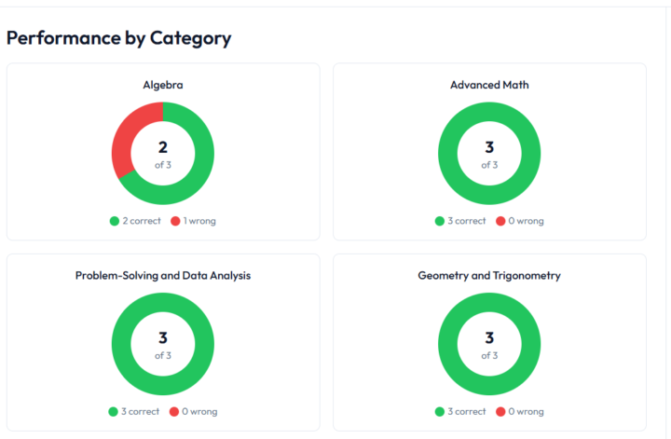Click the Performance by Category heading
The image size is (671, 439).
click(119, 38)
